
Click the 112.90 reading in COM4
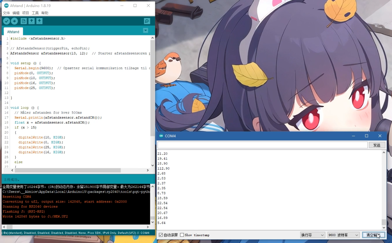tap(164, 168)
